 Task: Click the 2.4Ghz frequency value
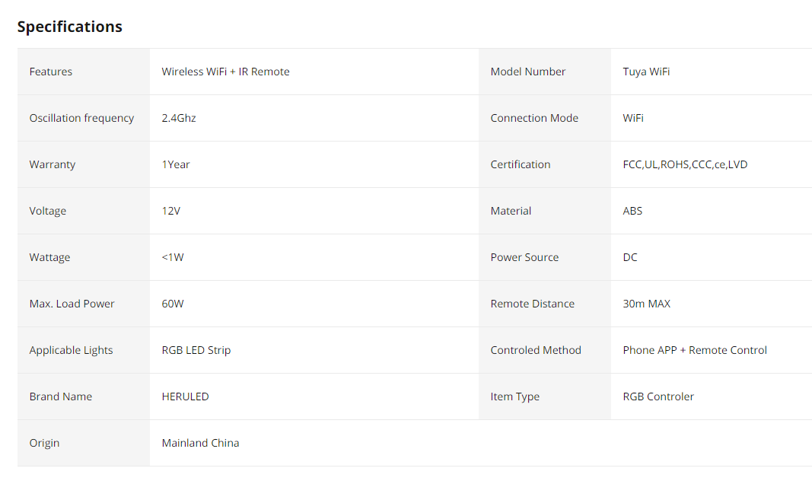click(x=179, y=118)
